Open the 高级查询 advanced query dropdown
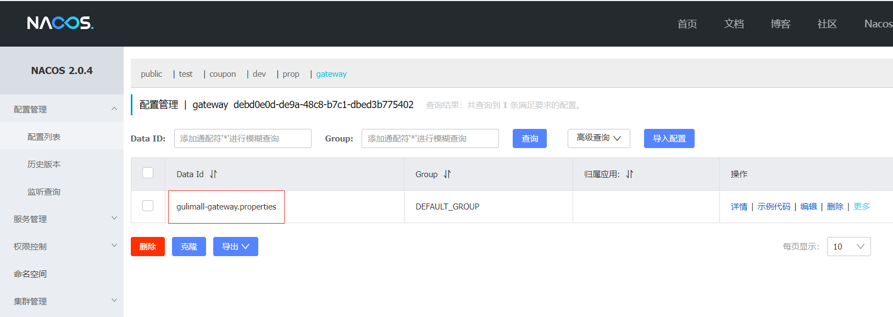Viewport: 893px width, 317px height. [x=598, y=138]
